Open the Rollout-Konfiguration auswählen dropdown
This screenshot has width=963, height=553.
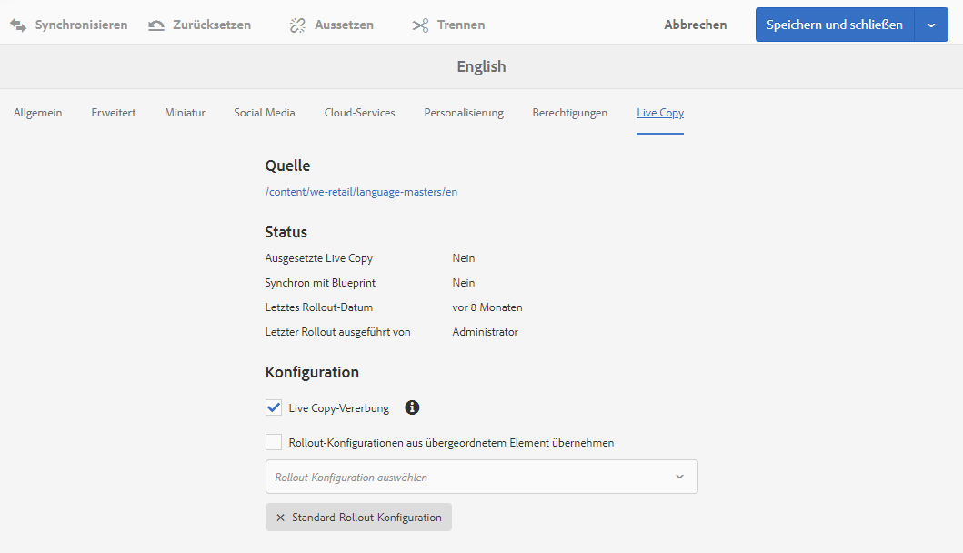(x=482, y=477)
